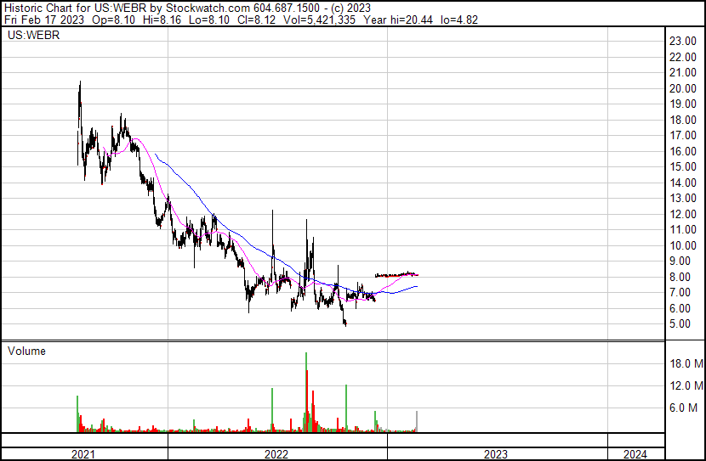Image resolution: width=706 pixels, height=461 pixels.
Task: Click the US:WEBR ticker label
Action: pyautogui.click(x=29, y=37)
